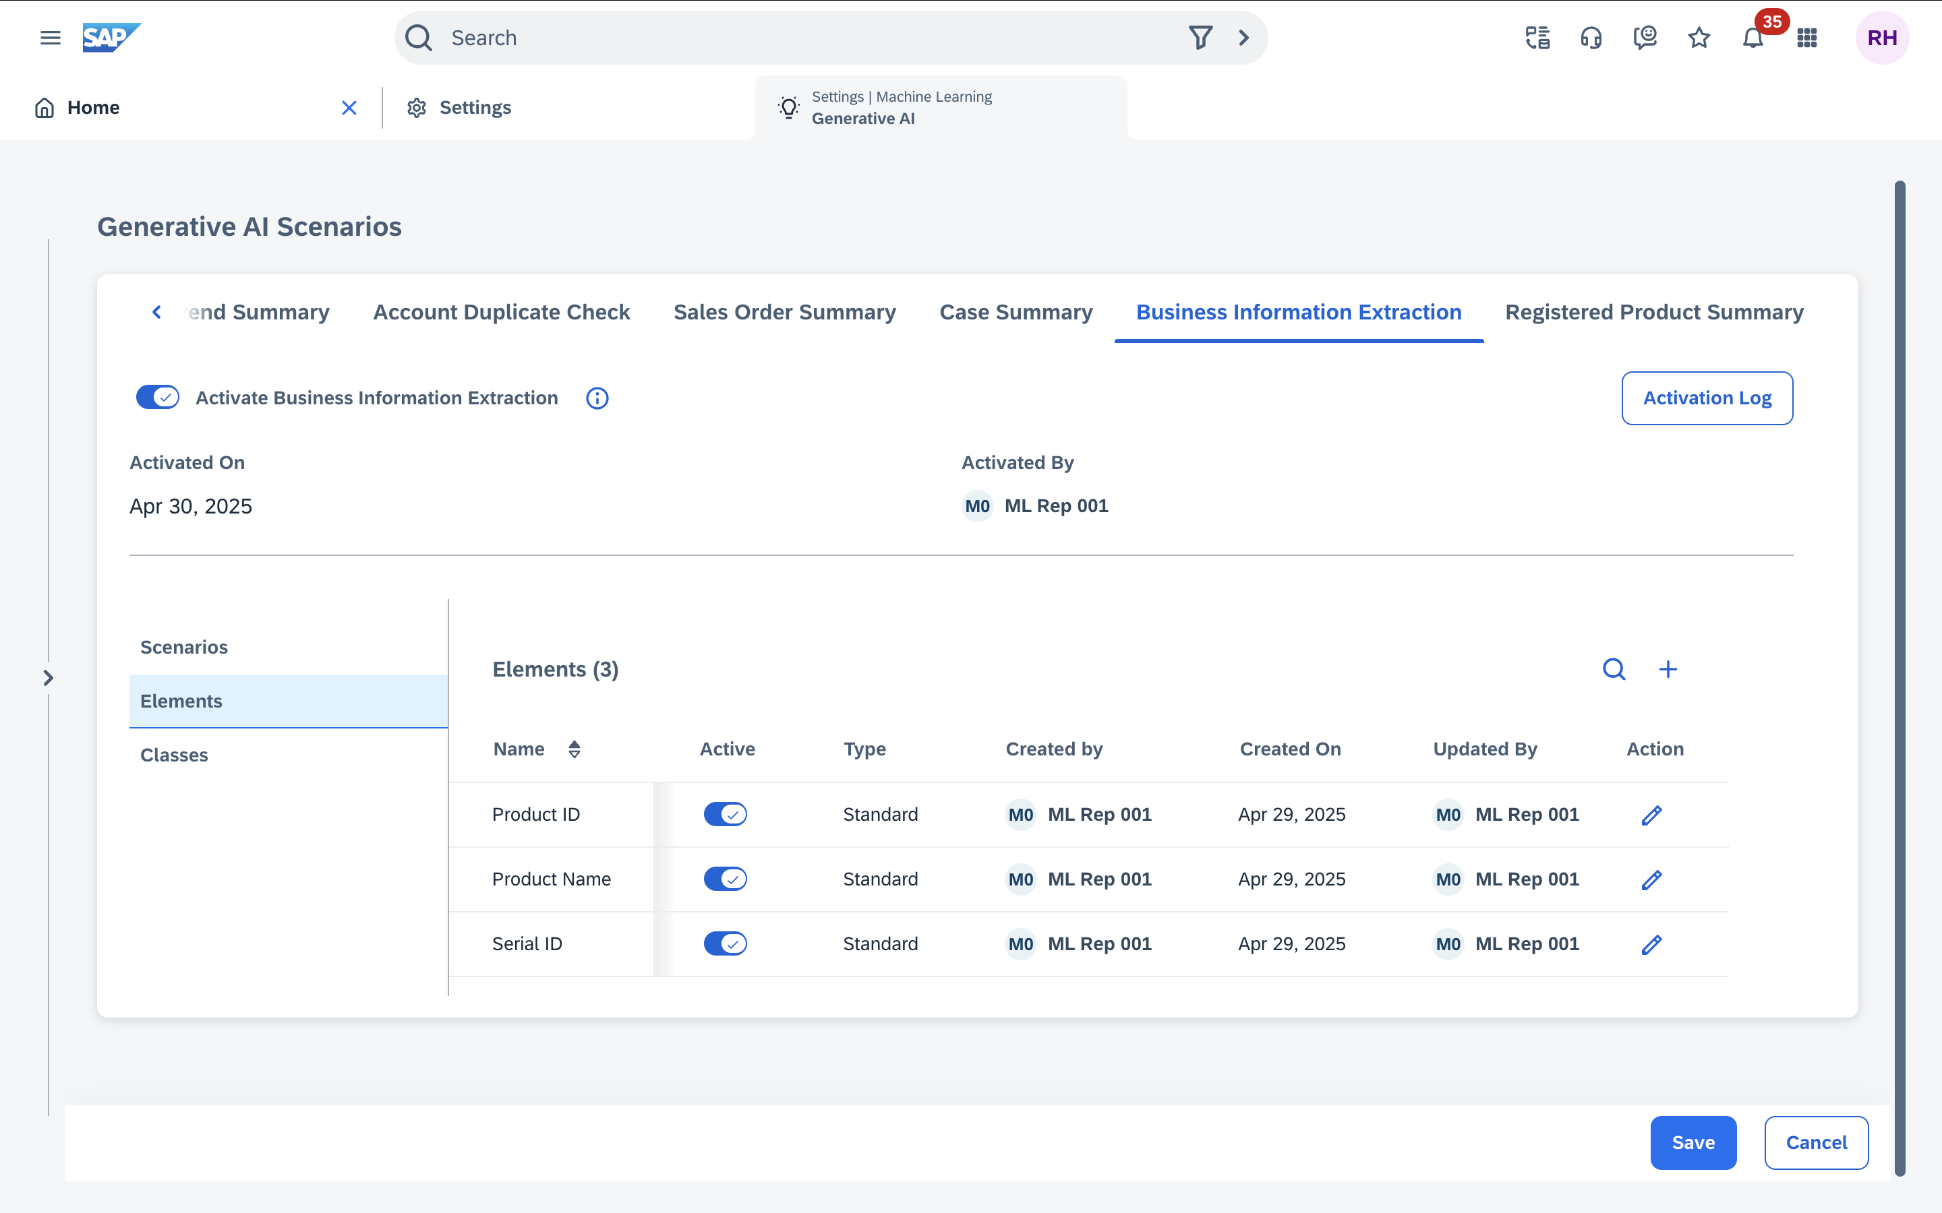Show info for Business Information Extraction
Screen dimensions: 1942x1213
[x=597, y=398]
